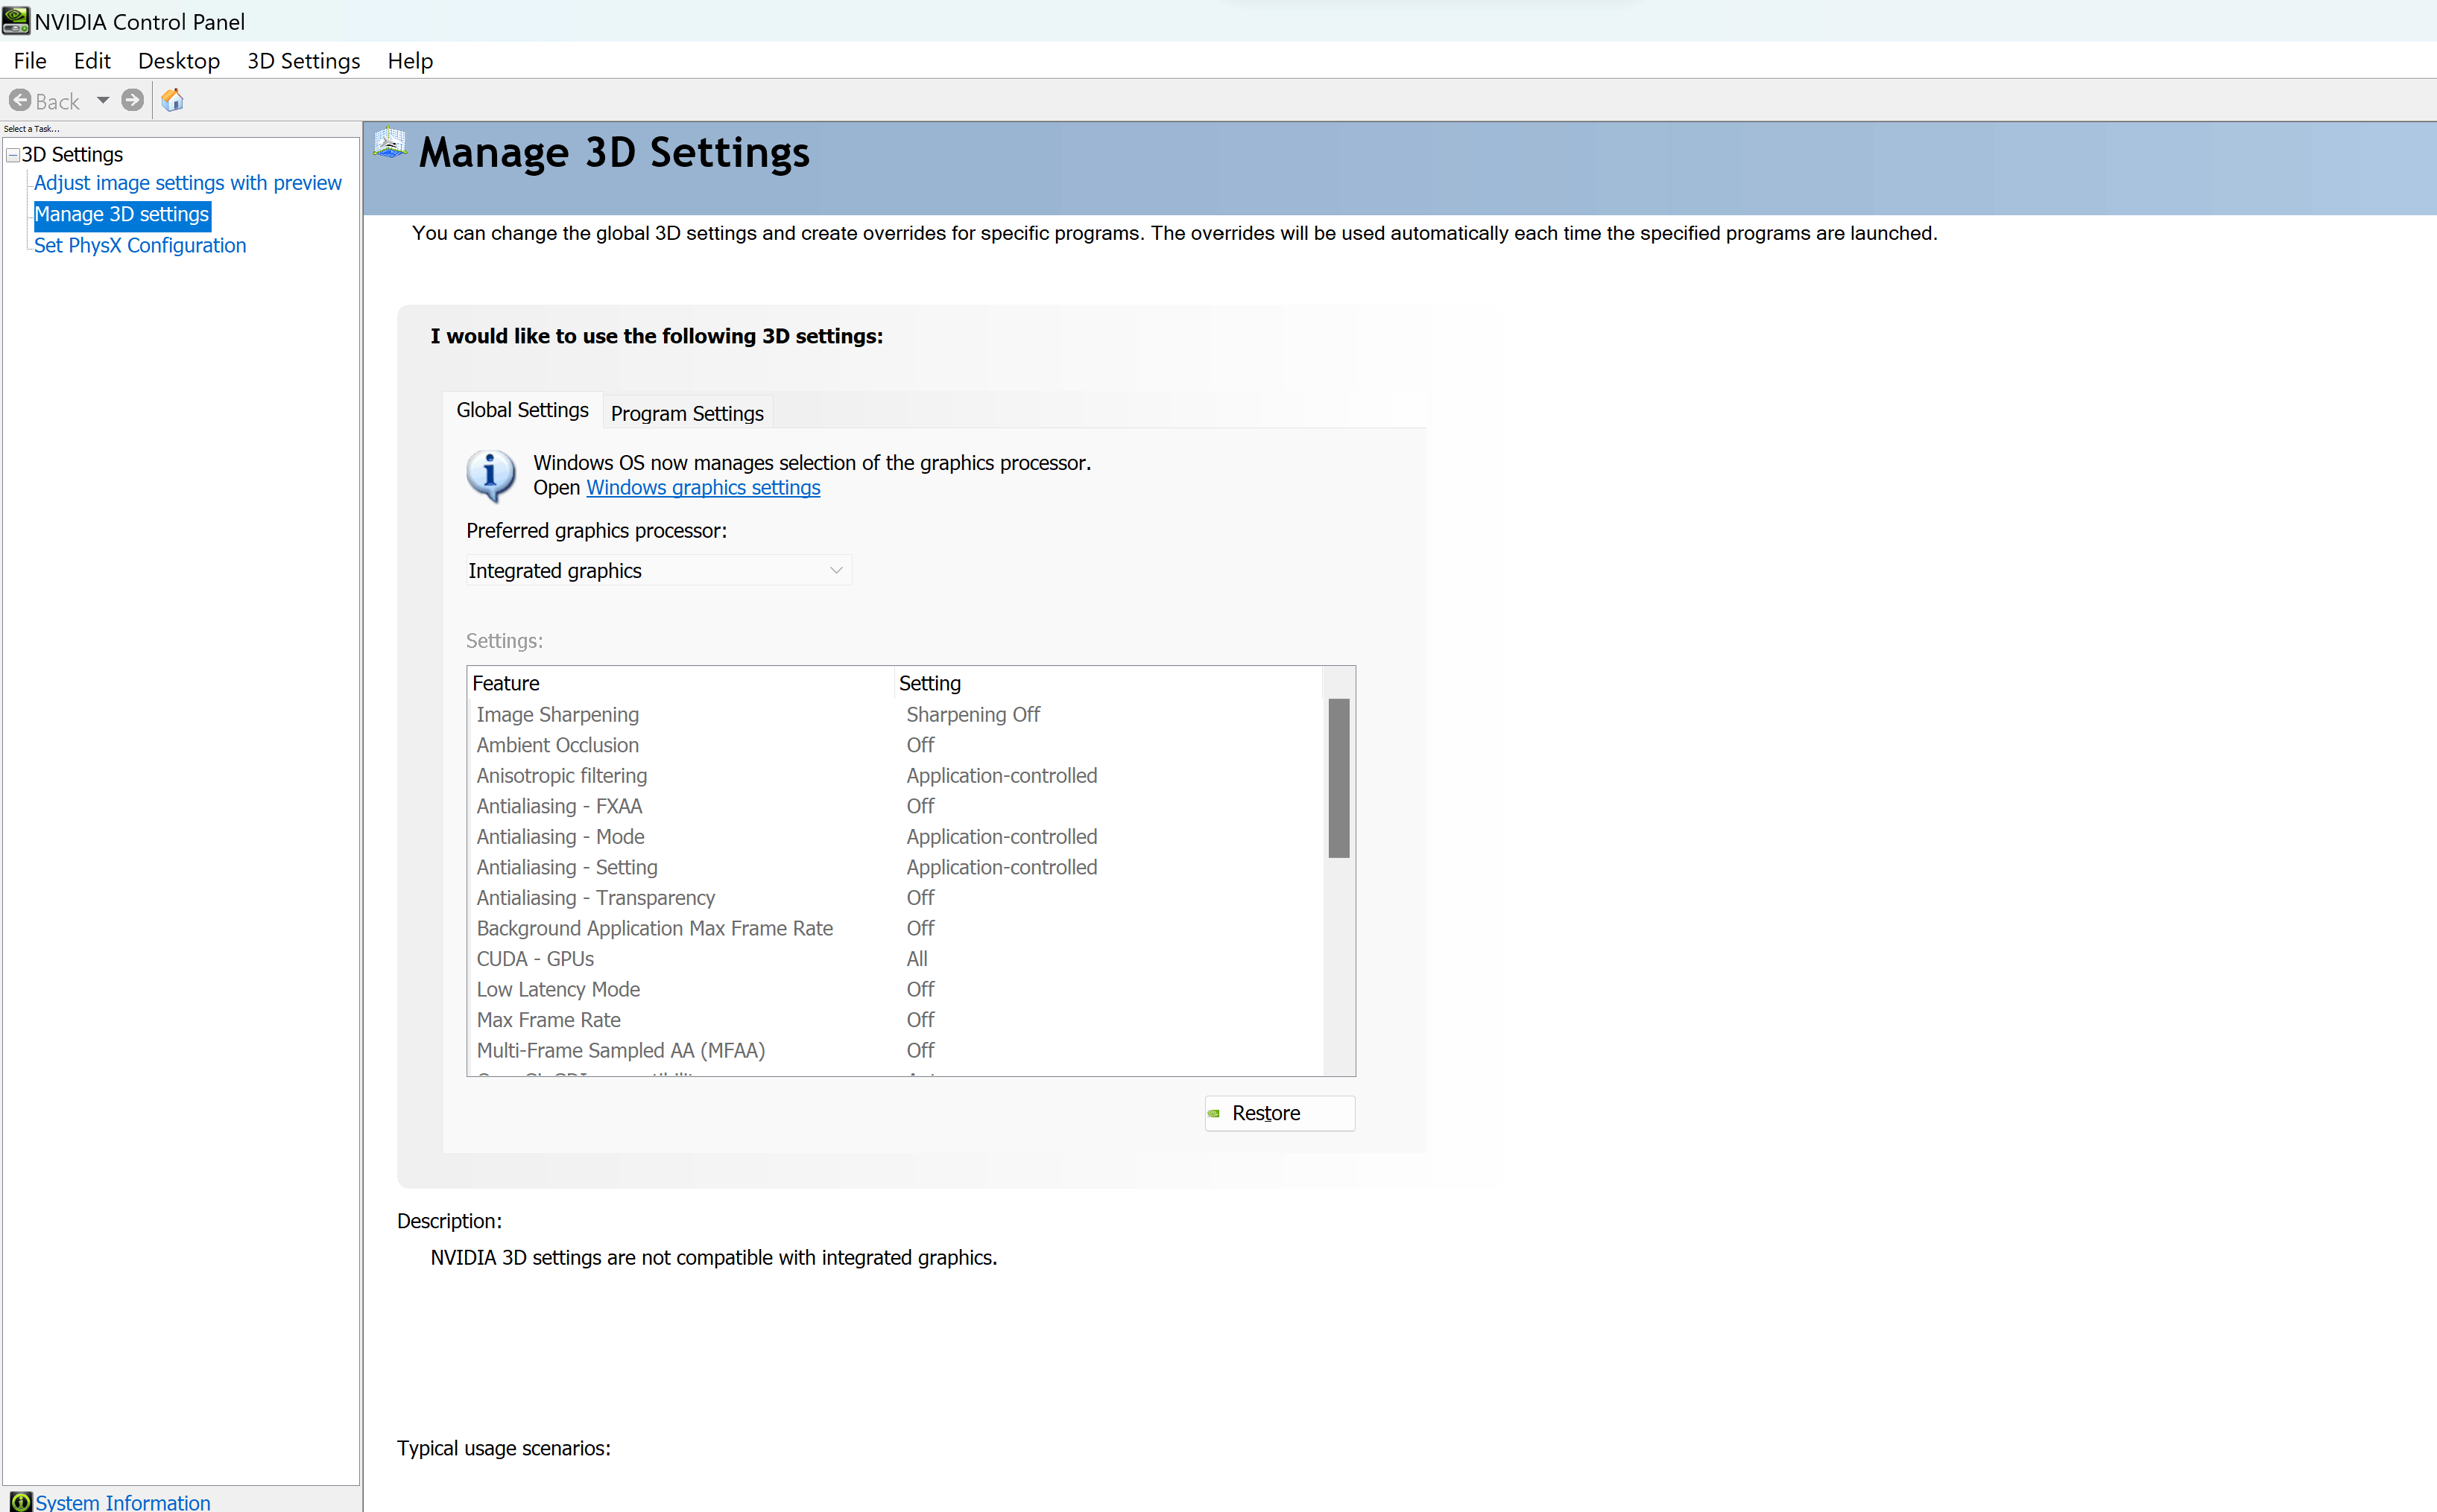
Task: Click the CUDA GPUs All value
Action: (917, 958)
